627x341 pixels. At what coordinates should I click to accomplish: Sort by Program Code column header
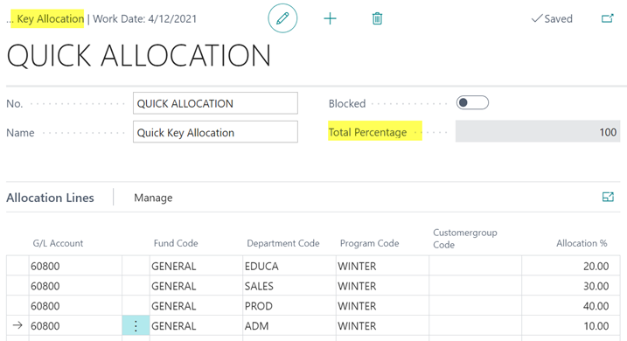[369, 243]
